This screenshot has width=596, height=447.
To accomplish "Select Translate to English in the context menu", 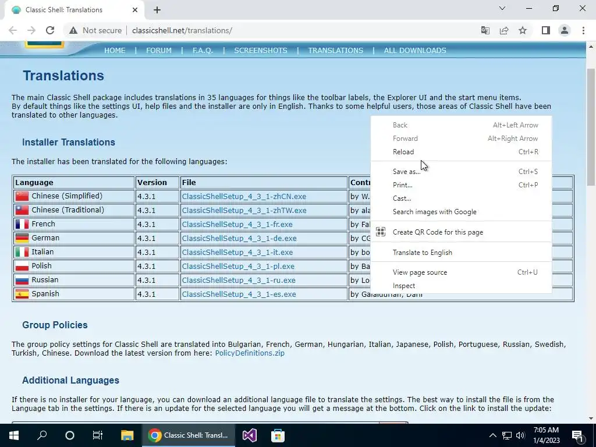I will [x=461, y=253].
